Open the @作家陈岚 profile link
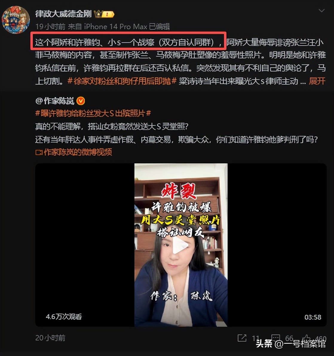The width and height of the screenshot is (334, 356). (x=55, y=101)
